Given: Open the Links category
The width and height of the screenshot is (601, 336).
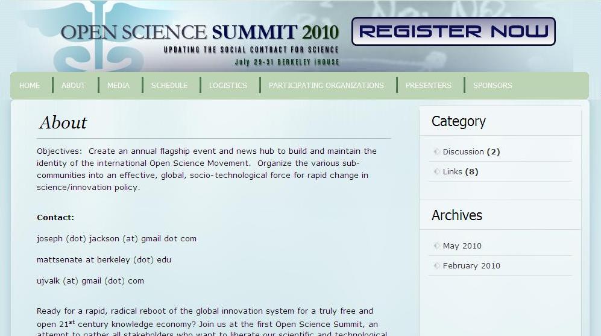Looking at the screenshot, I should pyautogui.click(x=452, y=171).
